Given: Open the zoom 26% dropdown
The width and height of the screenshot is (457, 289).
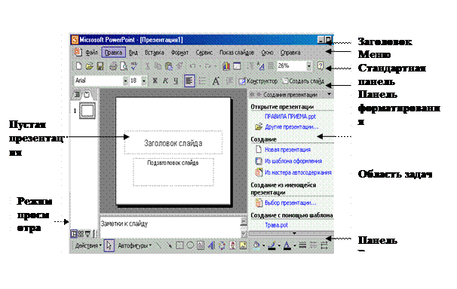Looking at the screenshot, I should coord(309,66).
